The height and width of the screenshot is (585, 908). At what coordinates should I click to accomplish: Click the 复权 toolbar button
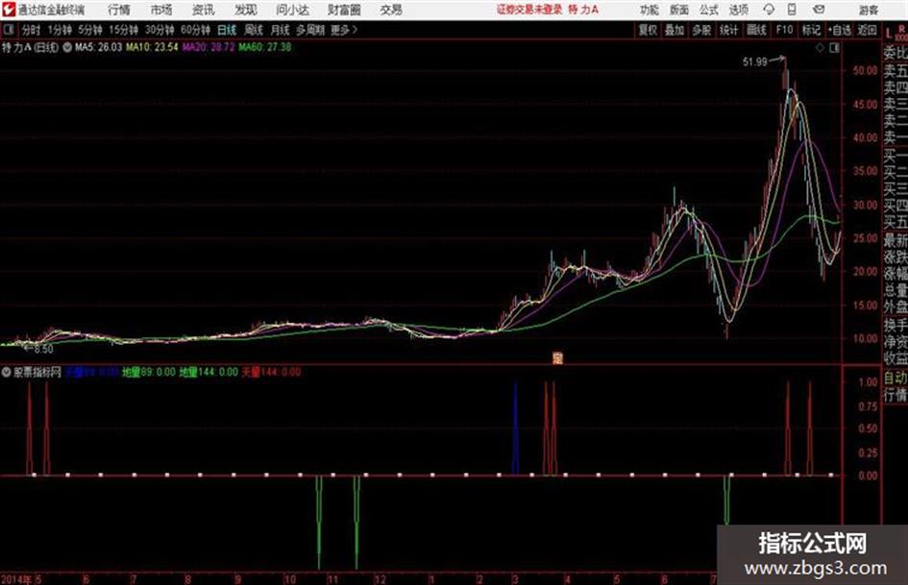[x=648, y=30]
